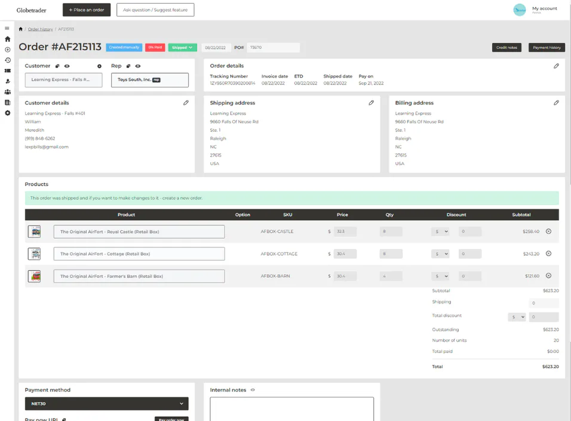The width and height of the screenshot is (571, 421).
Task: Copy rep using icon beside Rep label
Action: [x=128, y=66]
